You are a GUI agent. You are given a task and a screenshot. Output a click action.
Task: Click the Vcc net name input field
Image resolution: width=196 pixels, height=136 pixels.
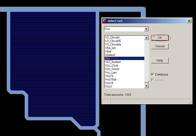[124, 29]
